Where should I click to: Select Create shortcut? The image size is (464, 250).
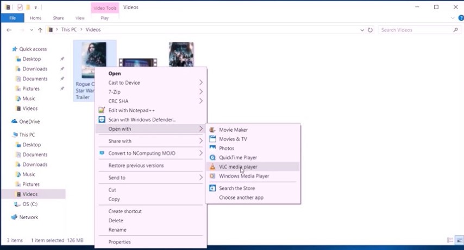click(151, 211)
